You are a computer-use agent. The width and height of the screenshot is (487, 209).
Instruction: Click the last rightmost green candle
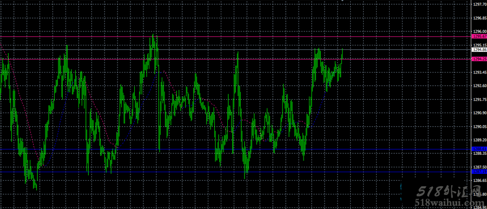click(x=343, y=55)
